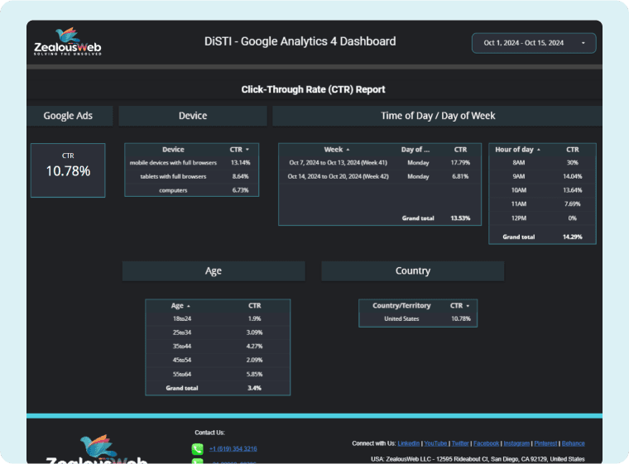Click the 17.79% CTR value

coord(460,163)
